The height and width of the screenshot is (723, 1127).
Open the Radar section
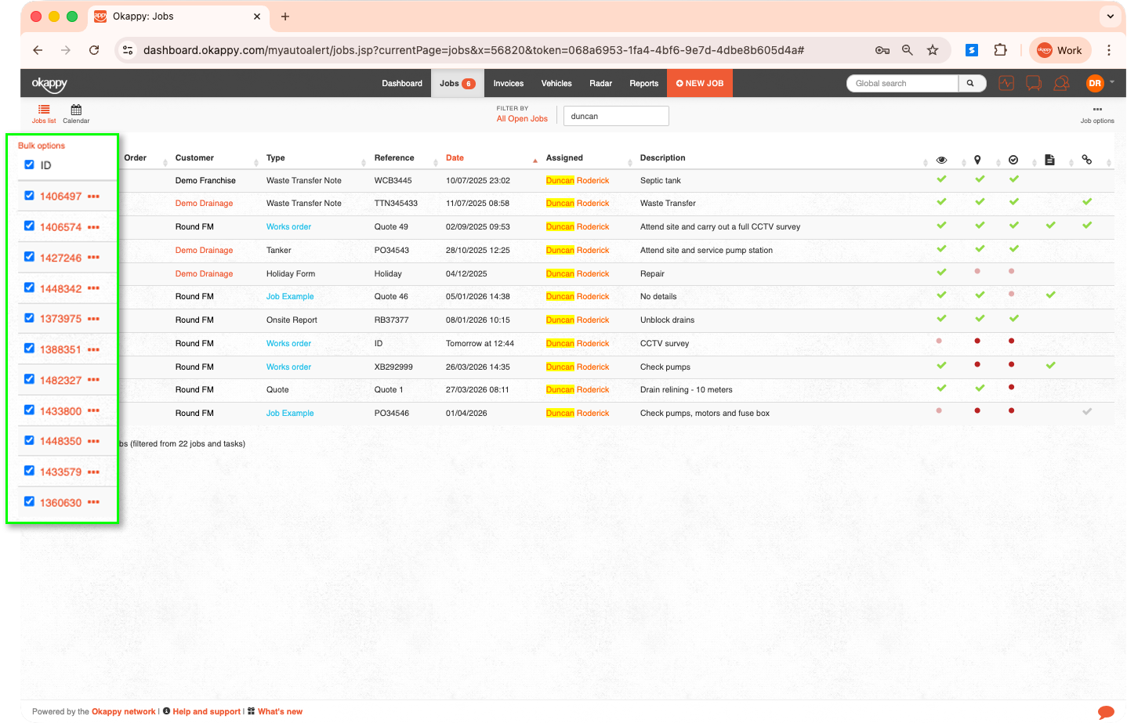(x=600, y=83)
